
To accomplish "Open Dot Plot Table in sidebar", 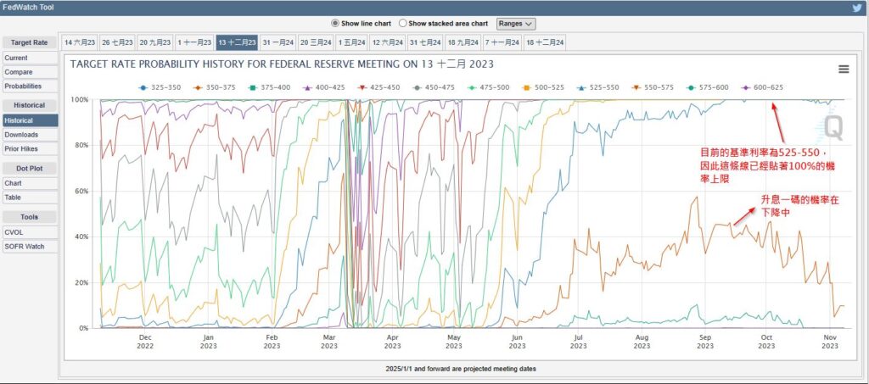I will 30,197.
